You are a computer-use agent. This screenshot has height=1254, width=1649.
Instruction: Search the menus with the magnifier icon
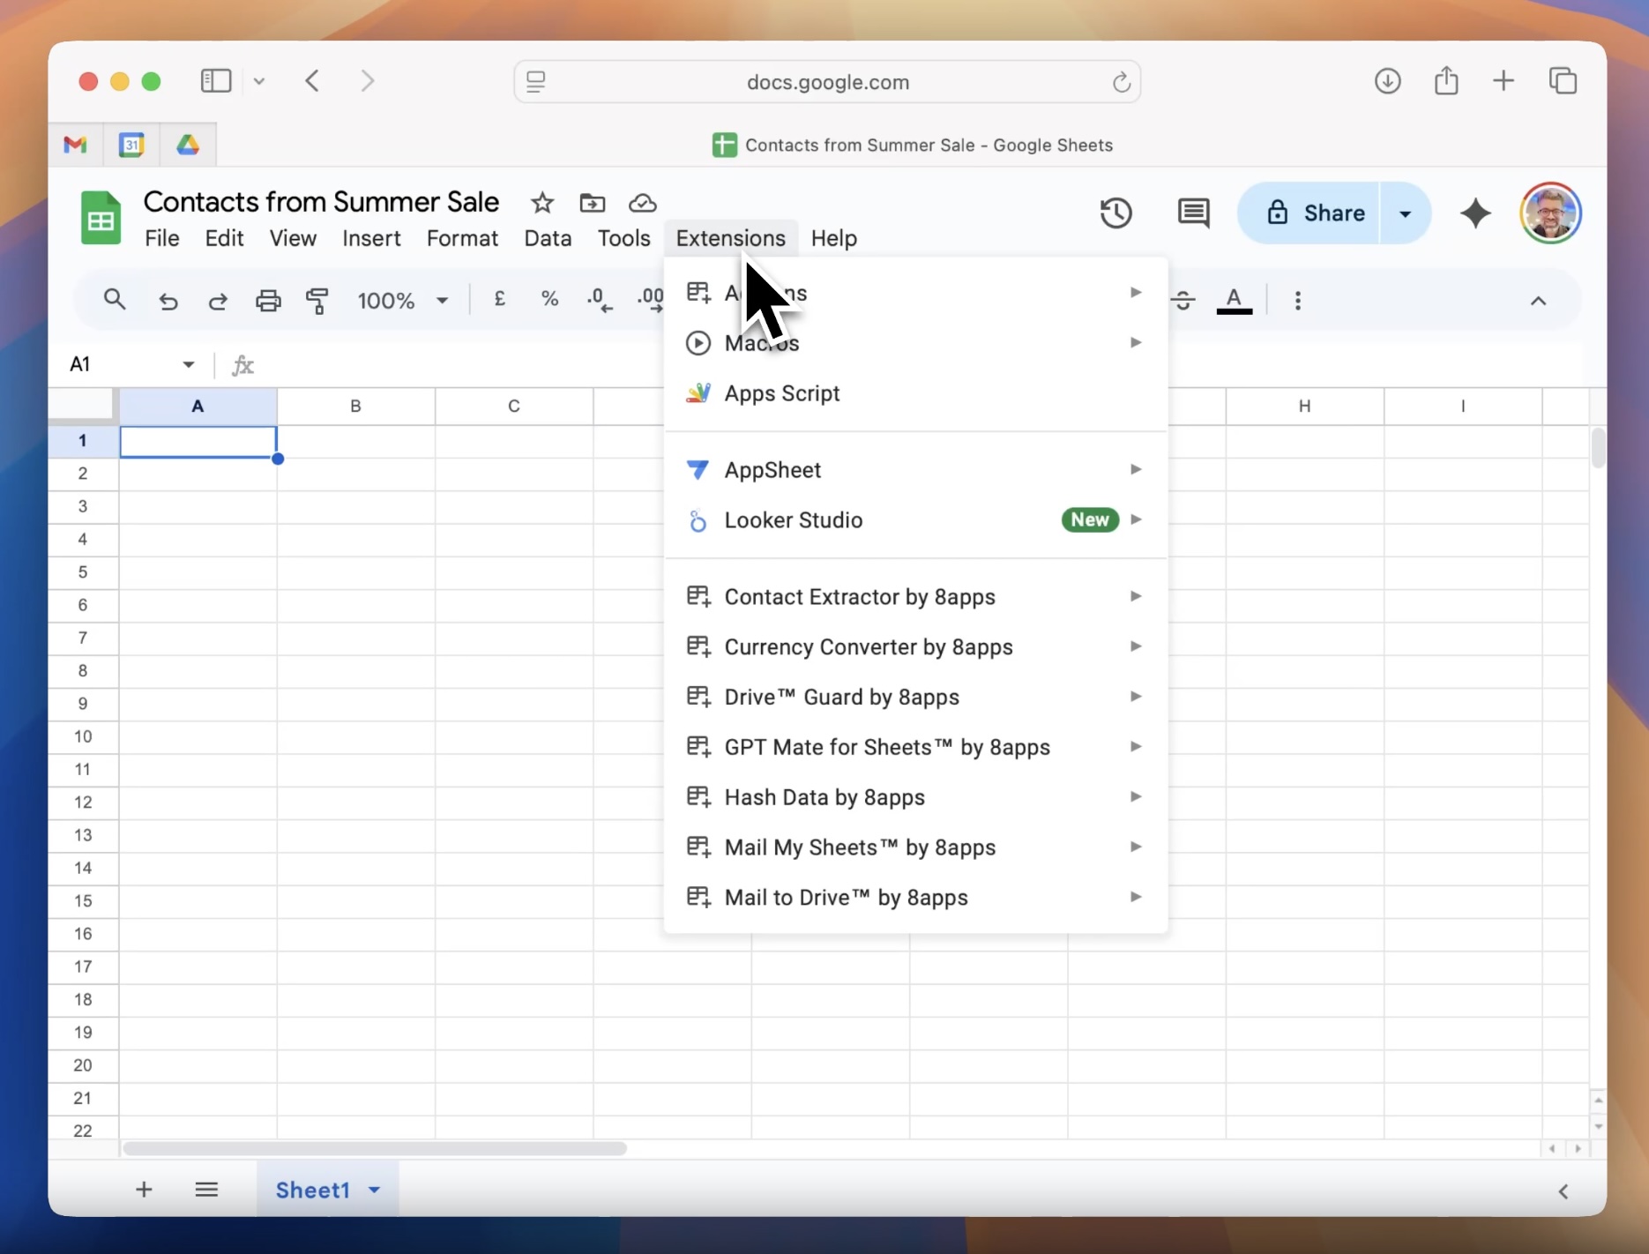pyautogui.click(x=115, y=300)
